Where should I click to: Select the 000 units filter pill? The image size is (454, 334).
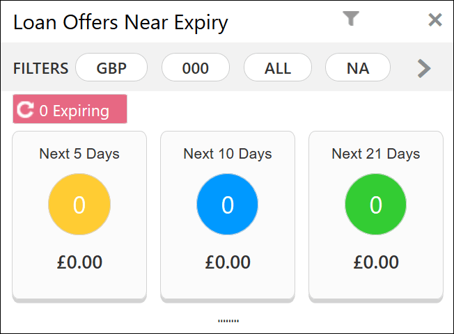coord(196,67)
